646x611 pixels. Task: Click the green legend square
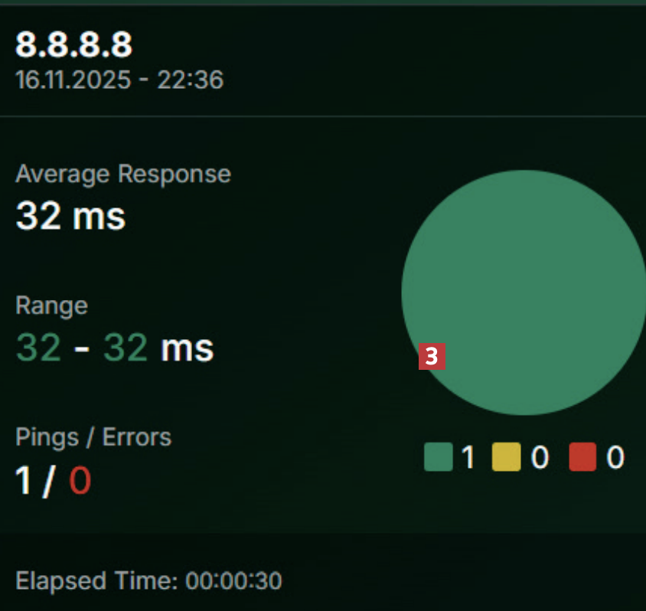(439, 456)
